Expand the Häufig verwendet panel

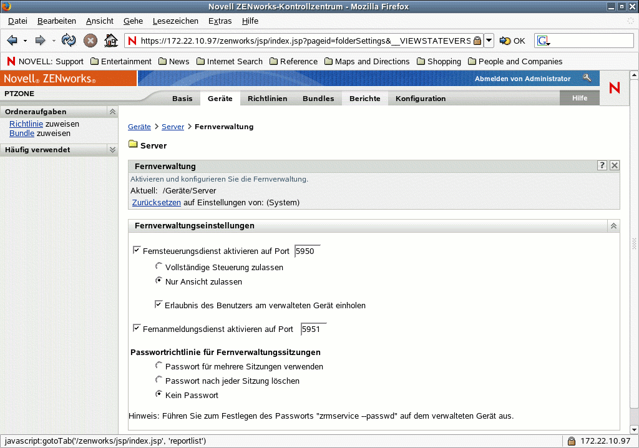[112, 150]
